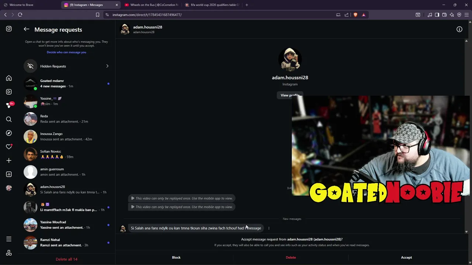Click Delete all 14
Screen dimensions: 472x265
point(66,259)
